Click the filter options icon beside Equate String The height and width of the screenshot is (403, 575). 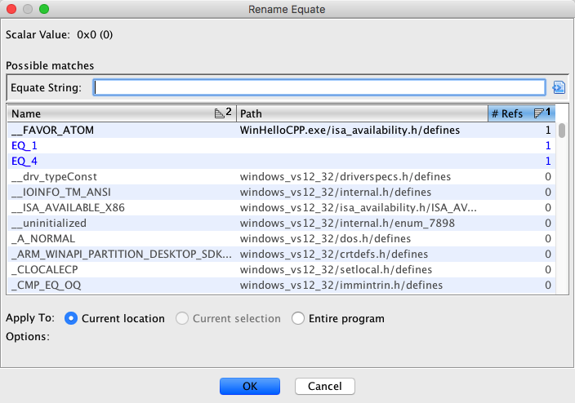(x=559, y=88)
